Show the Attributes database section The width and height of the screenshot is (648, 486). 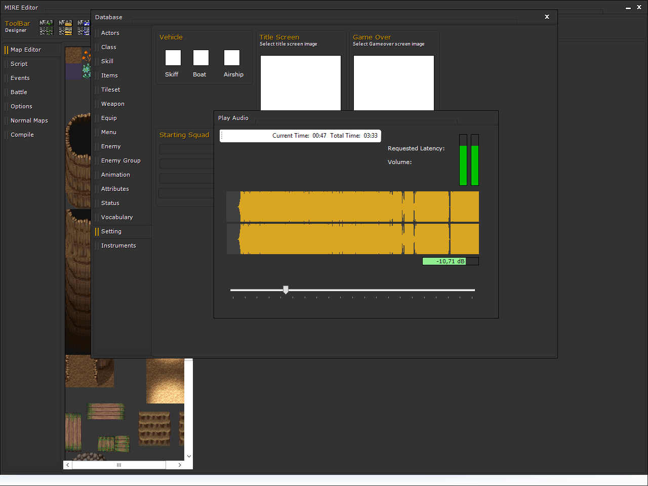(x=123, y=189)
